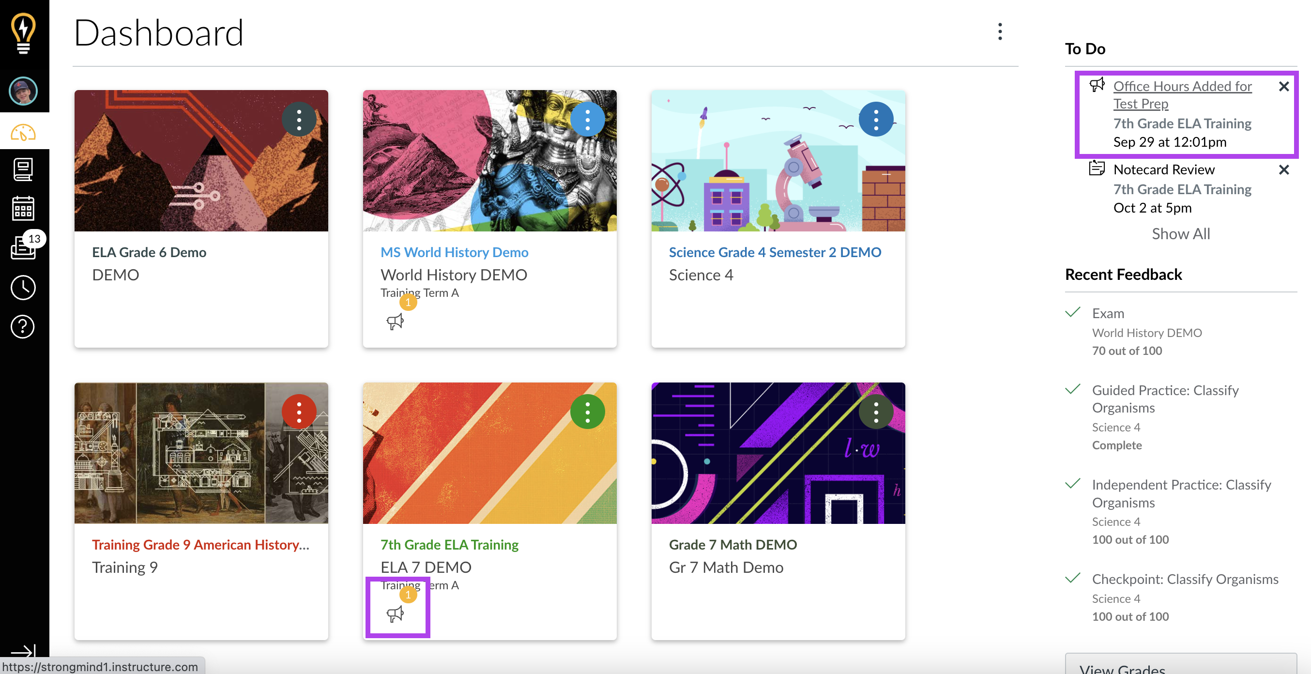Screen dimensions: 1311x674
Task: Click the user profile avatar icon
Action: click(x=23, y=91)
